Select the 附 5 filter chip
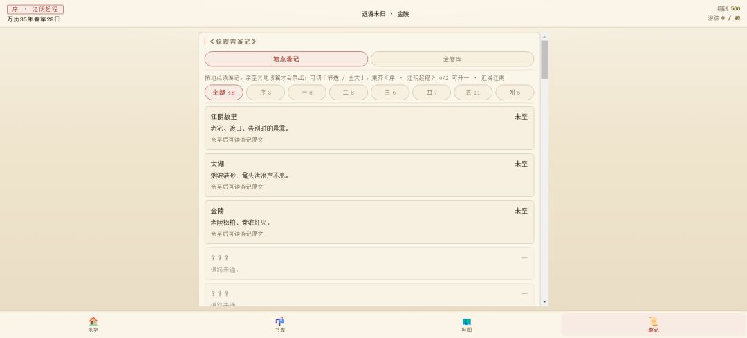The image size is (747, 338). tap(515, 93)
